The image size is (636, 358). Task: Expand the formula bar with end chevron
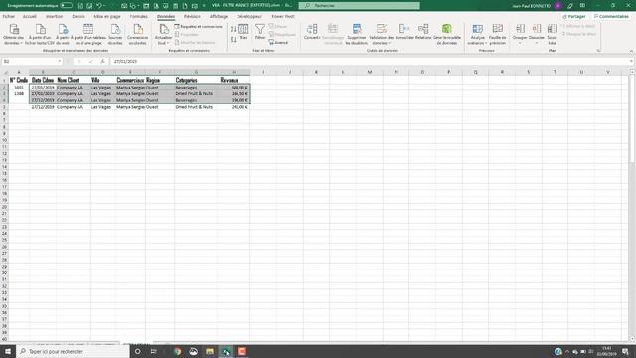(x=632, y=61)
